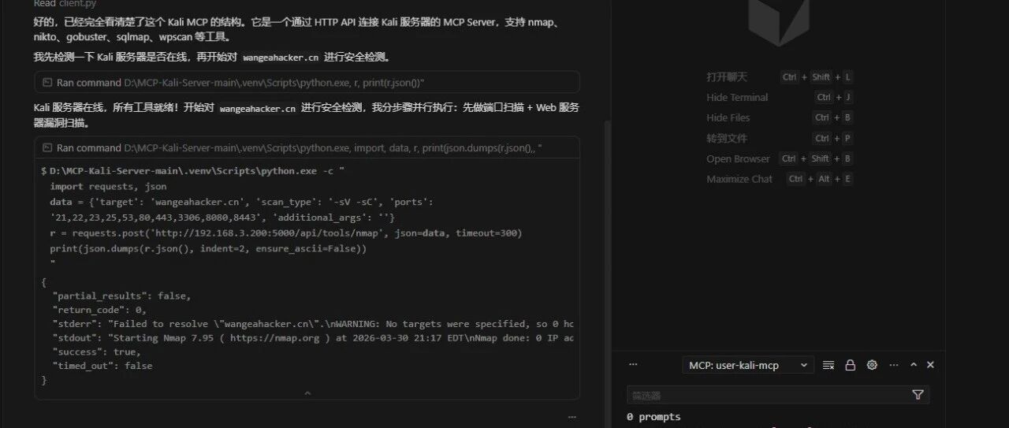Image resolution: width=1009 pixels, height=428 pixels.
Task: Maximize the bottom panel with the chevron
Action: [914, 365]
